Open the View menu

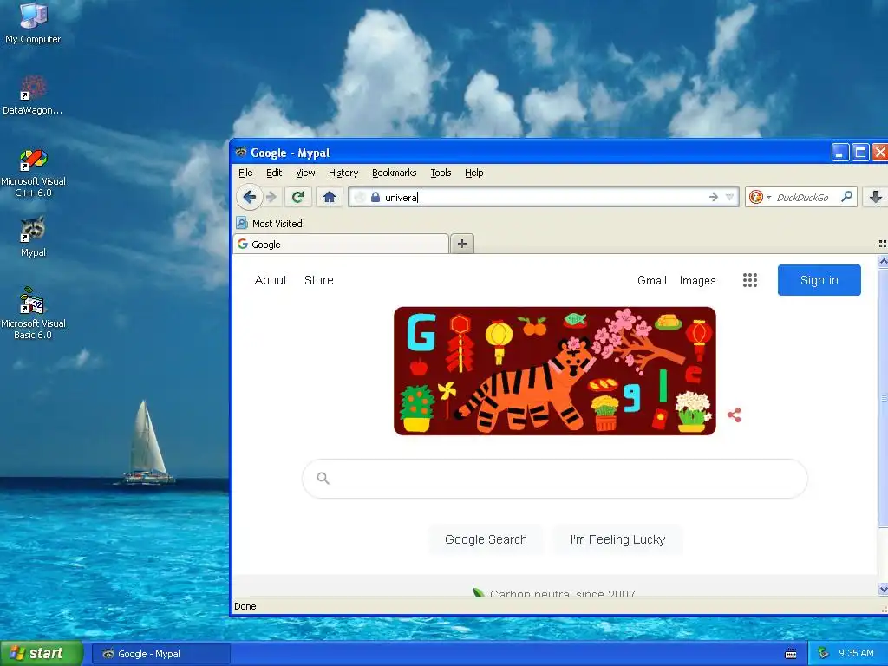[x=305, y=173]
